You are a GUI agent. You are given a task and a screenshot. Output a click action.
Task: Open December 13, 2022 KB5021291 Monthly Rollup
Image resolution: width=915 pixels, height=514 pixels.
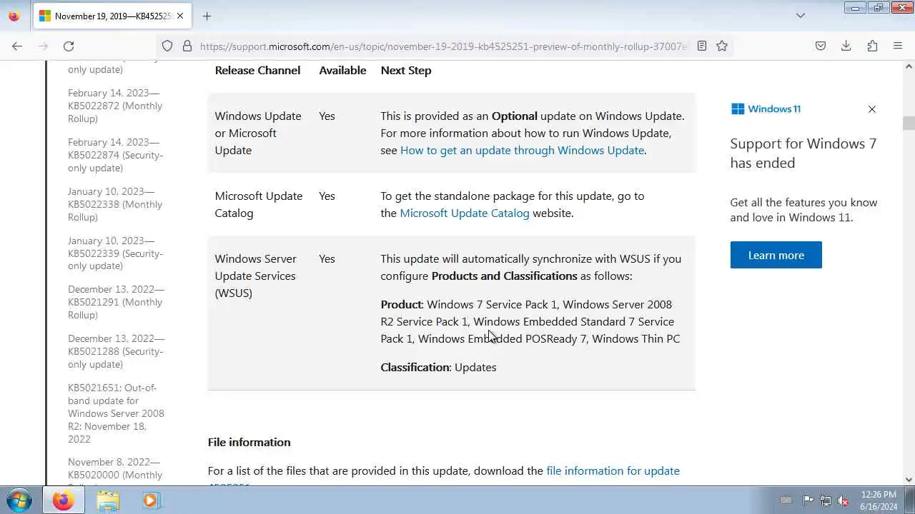click(x=116, y=302)
